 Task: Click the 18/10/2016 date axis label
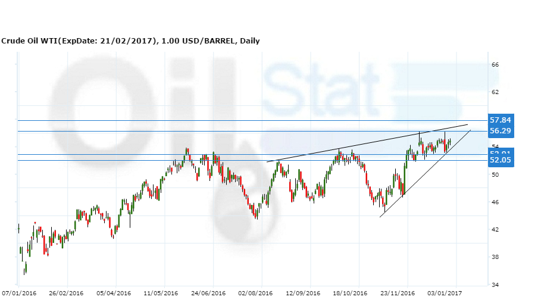click(x=351, y=293)
